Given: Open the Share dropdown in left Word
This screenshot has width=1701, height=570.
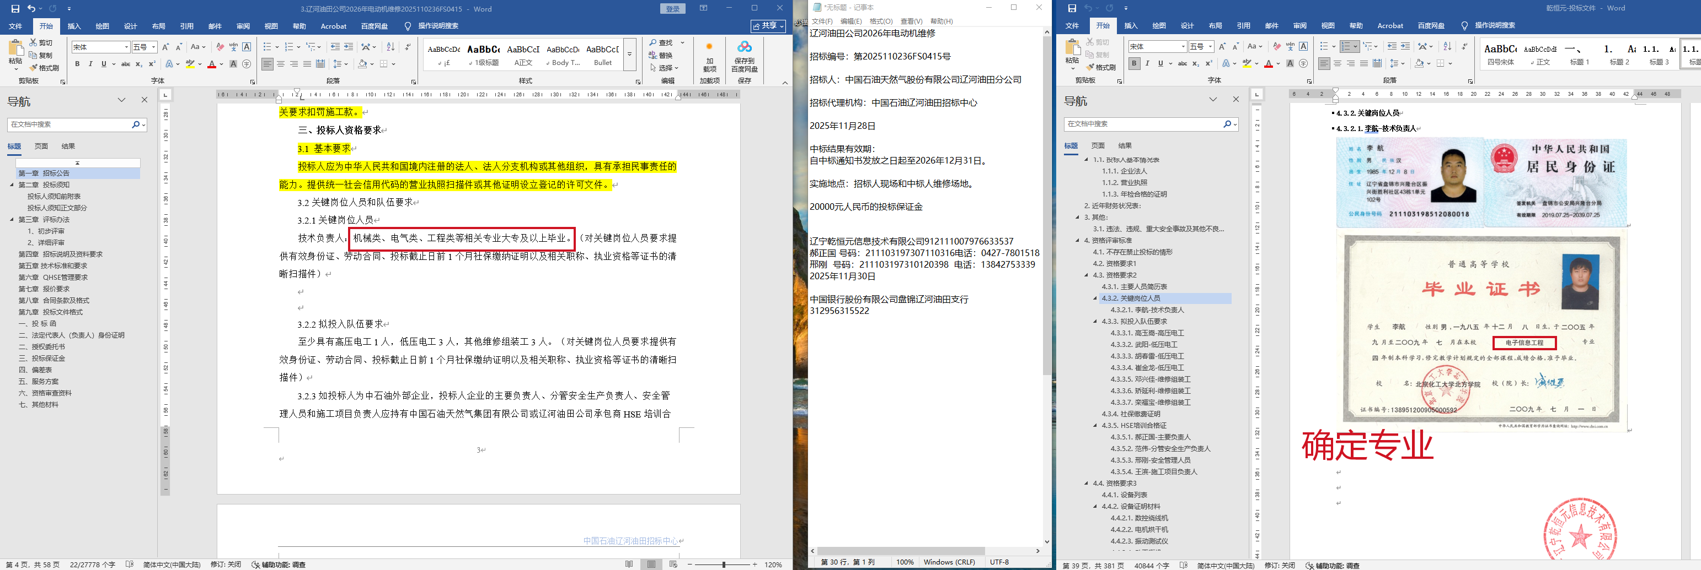Looking at the screenshot, I should 769,26.
